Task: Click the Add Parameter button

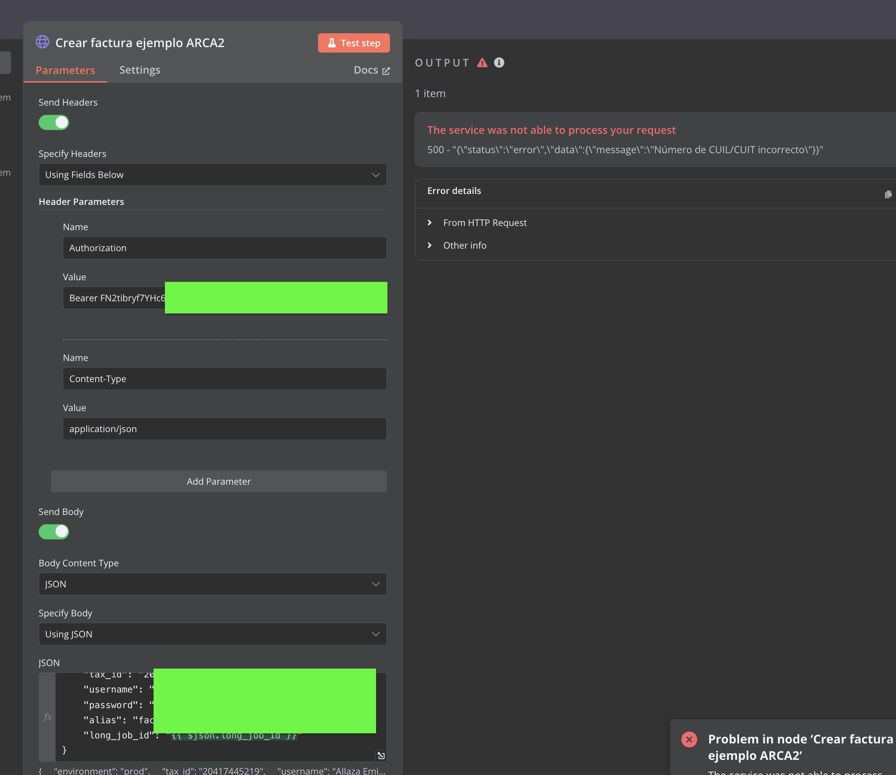Action: 218,481
